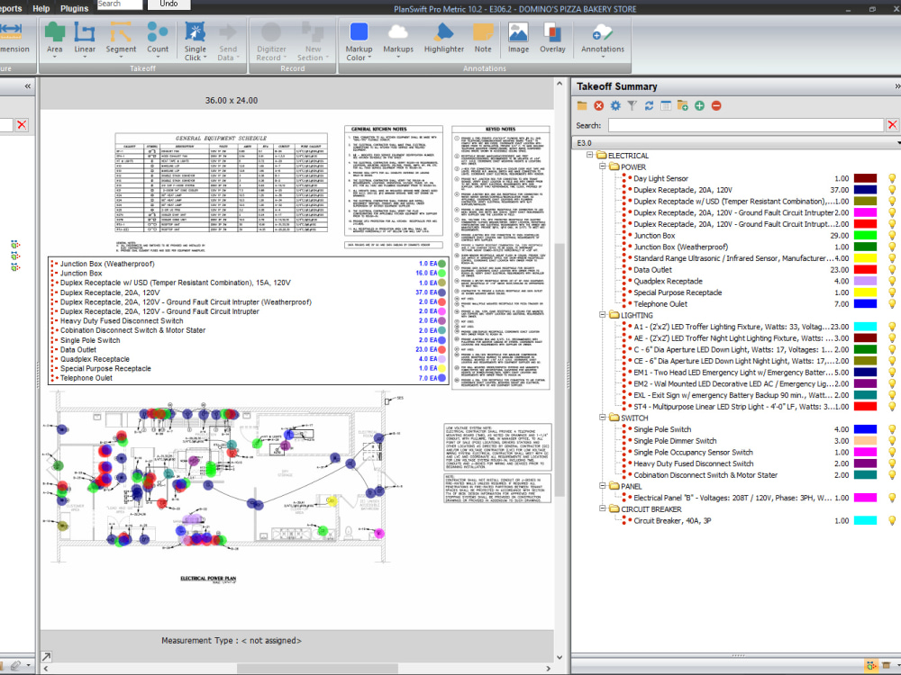Collapse the ELECTRICAL folder node

(589, 155)
